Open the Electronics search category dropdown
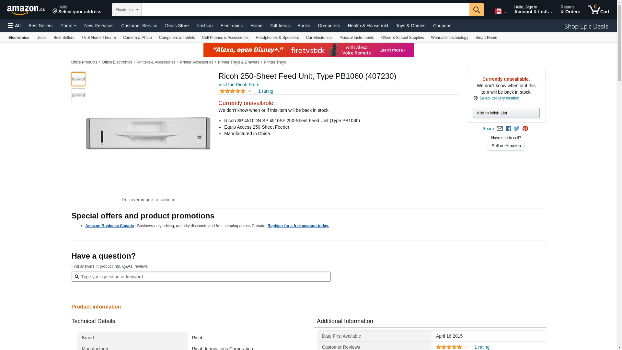This screenshot has height=350, width=622. [127, 10]
